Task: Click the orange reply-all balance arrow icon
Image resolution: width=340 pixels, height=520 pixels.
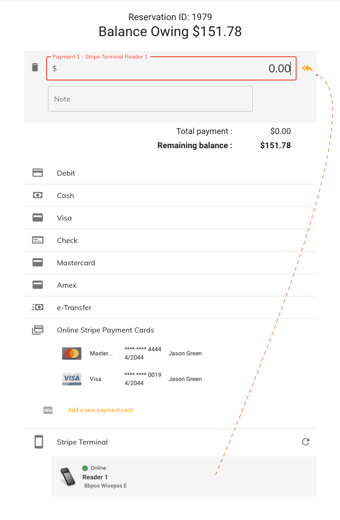Action: (307, 69)
